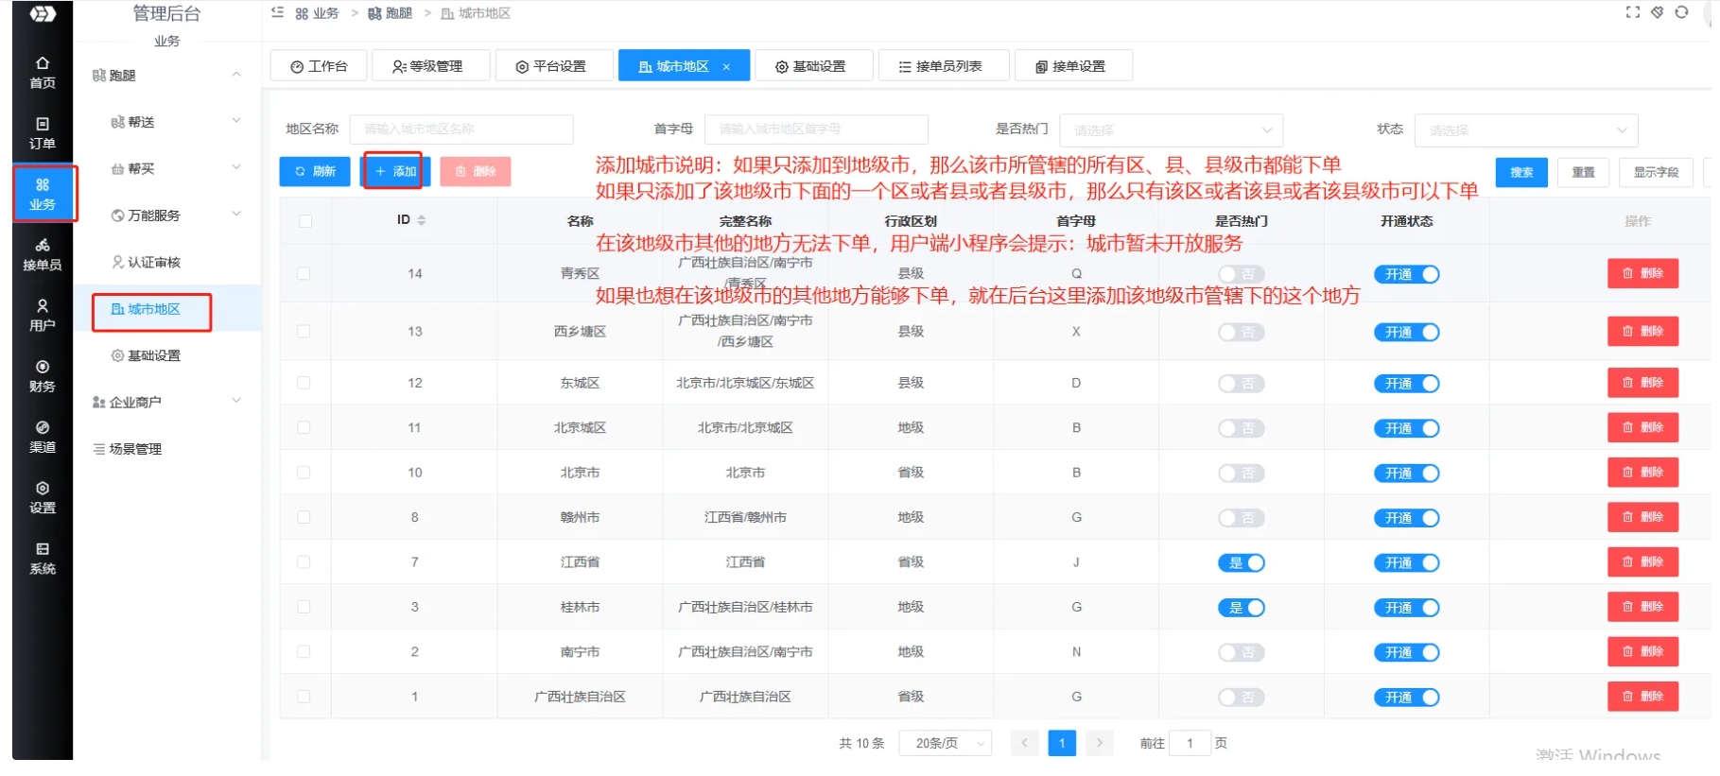Click the 添加 add button
This screenshot has height=776, width=1720.
[x=395, y=171]
